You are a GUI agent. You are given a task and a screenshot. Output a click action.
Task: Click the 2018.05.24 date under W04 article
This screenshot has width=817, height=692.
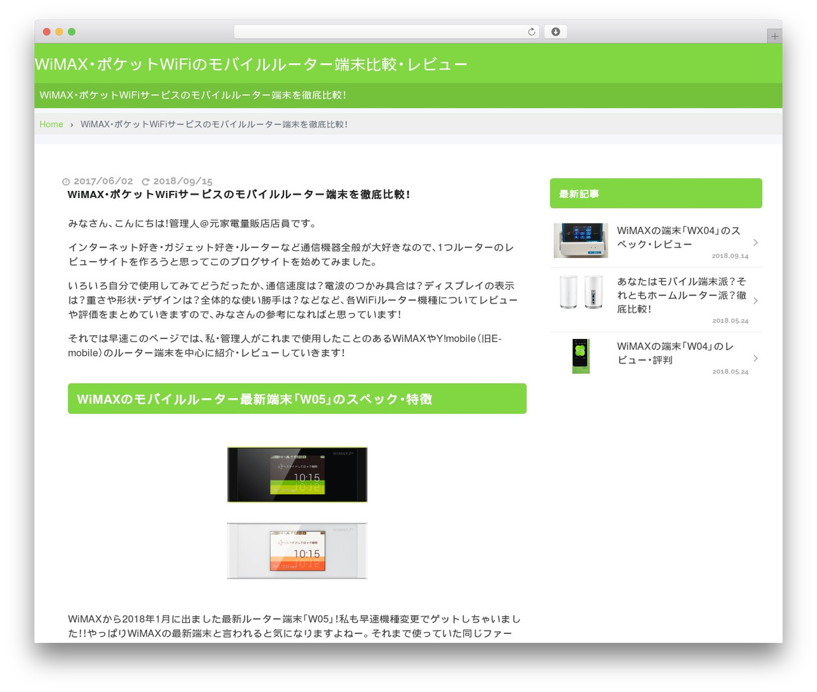[x=730, y=372]
